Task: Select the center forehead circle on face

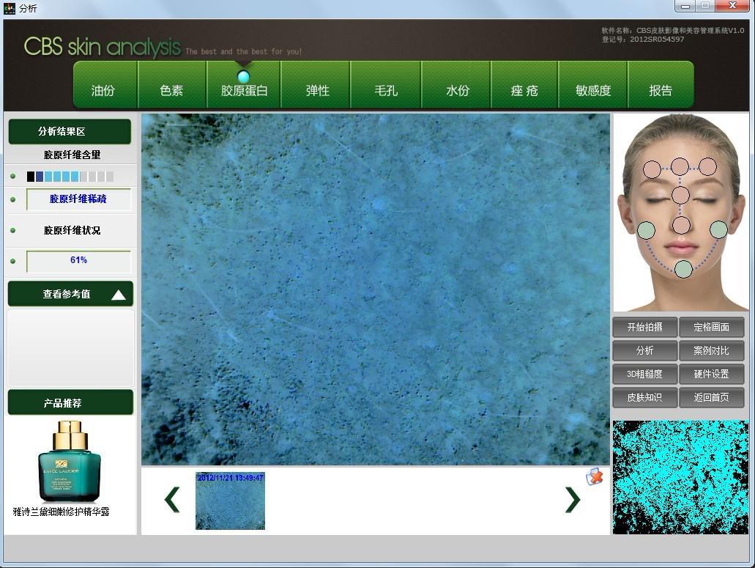Action: (680, 166)
